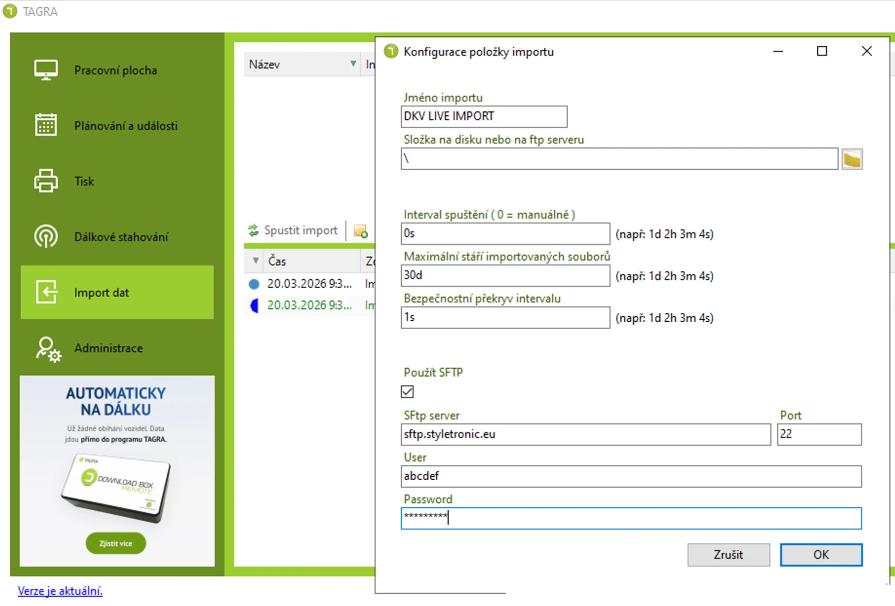Open the Verze je aktuální link
The image size is (895, 606).
click(x=60, y=590)
